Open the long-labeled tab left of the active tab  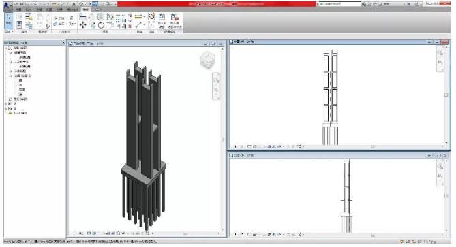click(72, 10)
